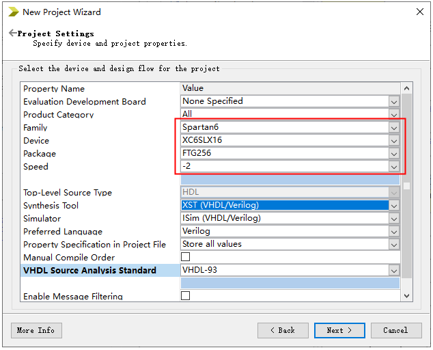Screen dimensions: 433x350
Task: Open More Info help
Action: [36, 330]
